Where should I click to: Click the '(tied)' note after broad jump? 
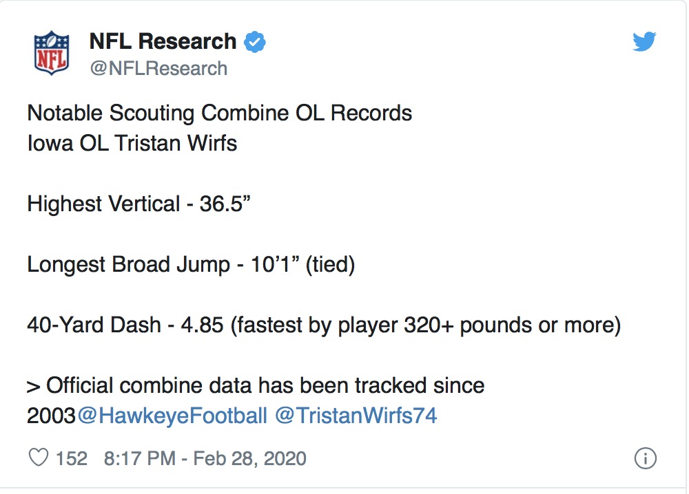pos(331,265)
